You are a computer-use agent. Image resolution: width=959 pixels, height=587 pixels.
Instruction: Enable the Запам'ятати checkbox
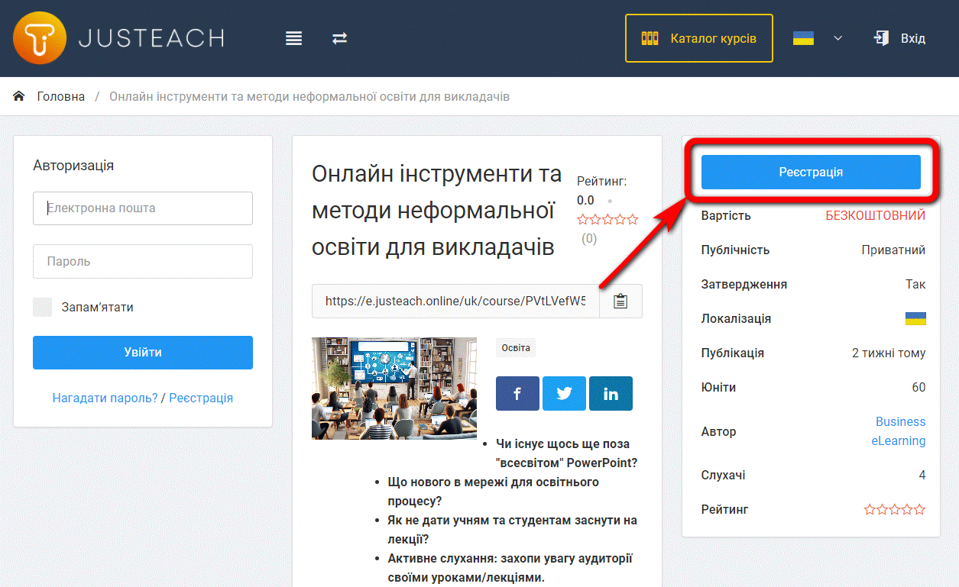click(42, 306)
